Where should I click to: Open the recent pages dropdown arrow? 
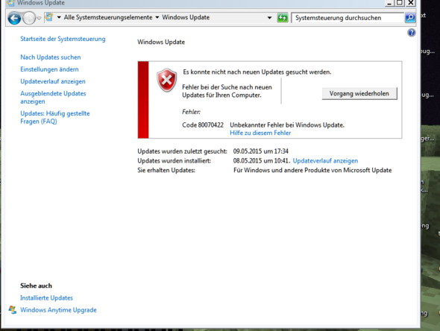point(39,18)
